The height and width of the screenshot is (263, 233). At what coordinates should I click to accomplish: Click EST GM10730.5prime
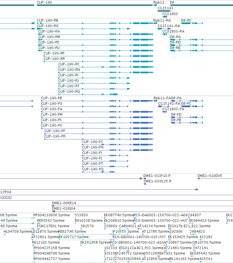[206, 242]
